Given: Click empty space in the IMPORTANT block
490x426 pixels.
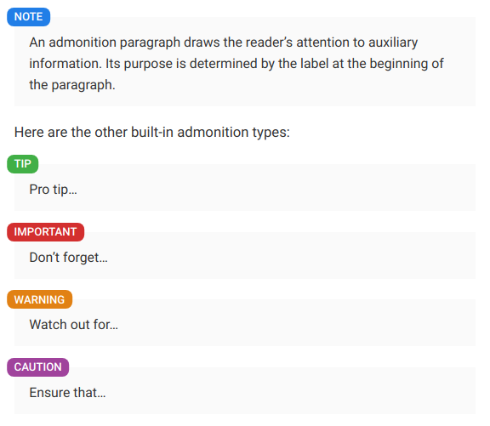Looking at the screenshot, I should 282,258.
